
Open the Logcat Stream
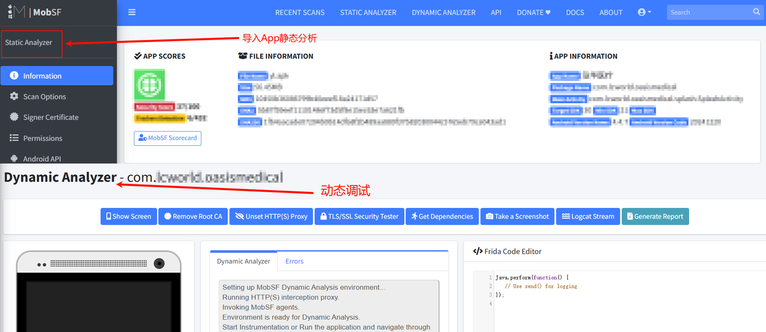pyautogui.click(x=588, y=216)
